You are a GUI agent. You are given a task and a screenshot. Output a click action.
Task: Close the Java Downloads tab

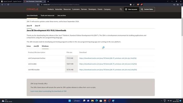coord(45,1)
